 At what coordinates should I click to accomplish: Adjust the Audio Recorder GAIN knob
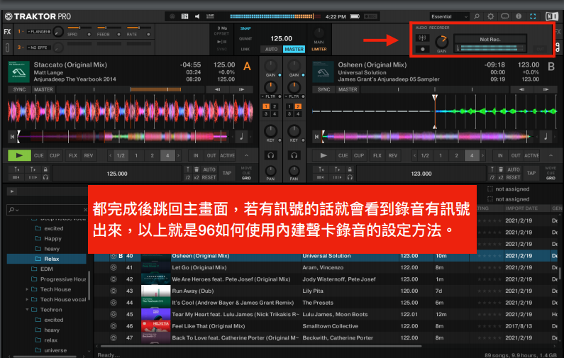pos(442,42)
